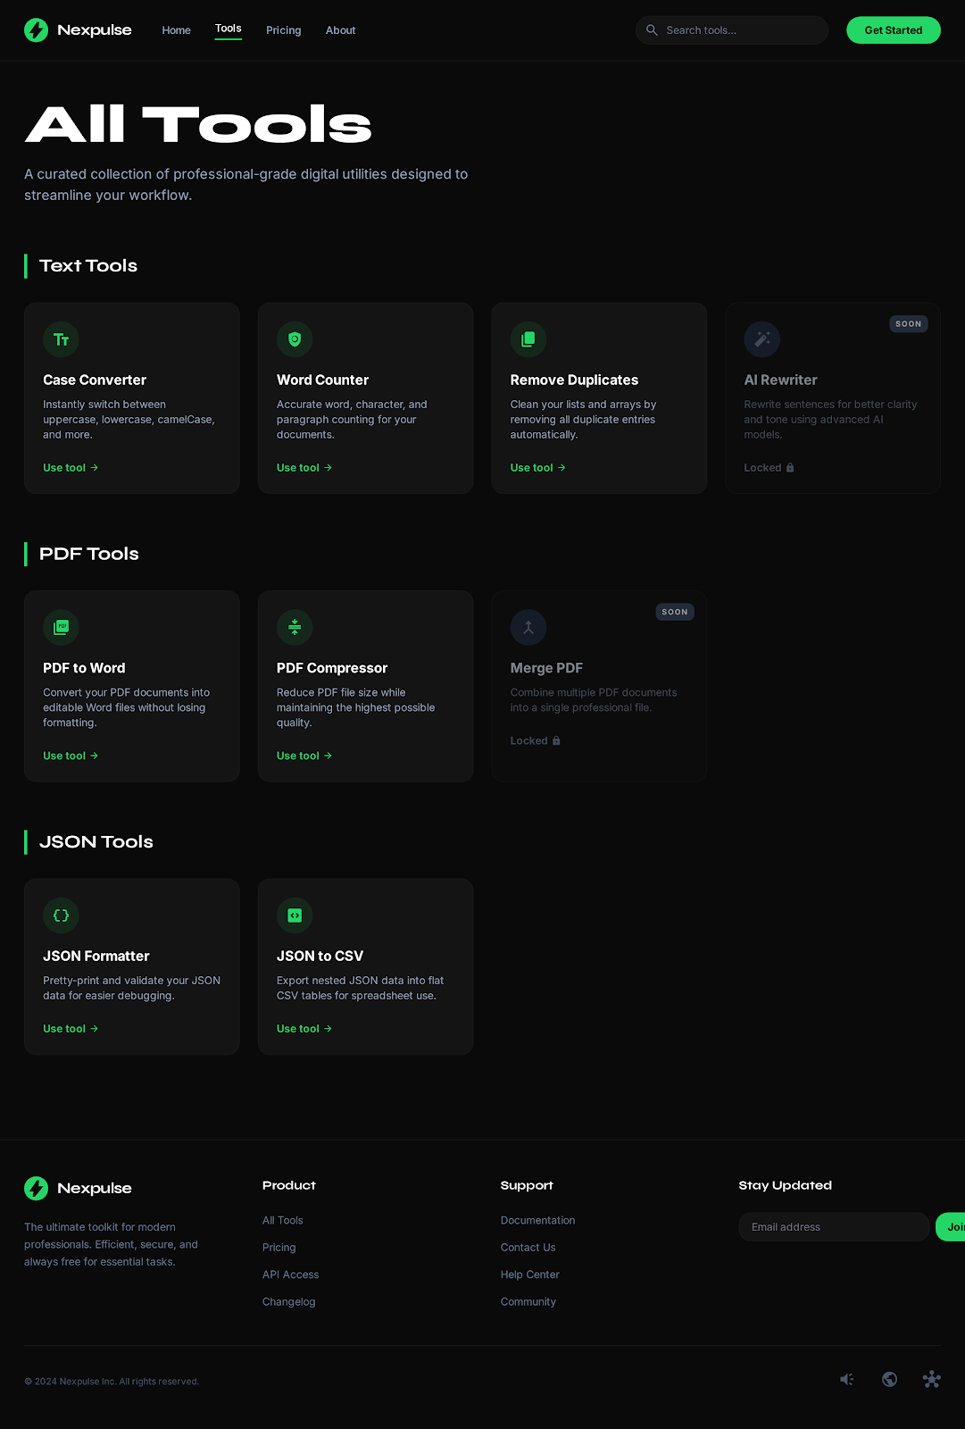Open the Changelog footer link

coord(289,1302)
